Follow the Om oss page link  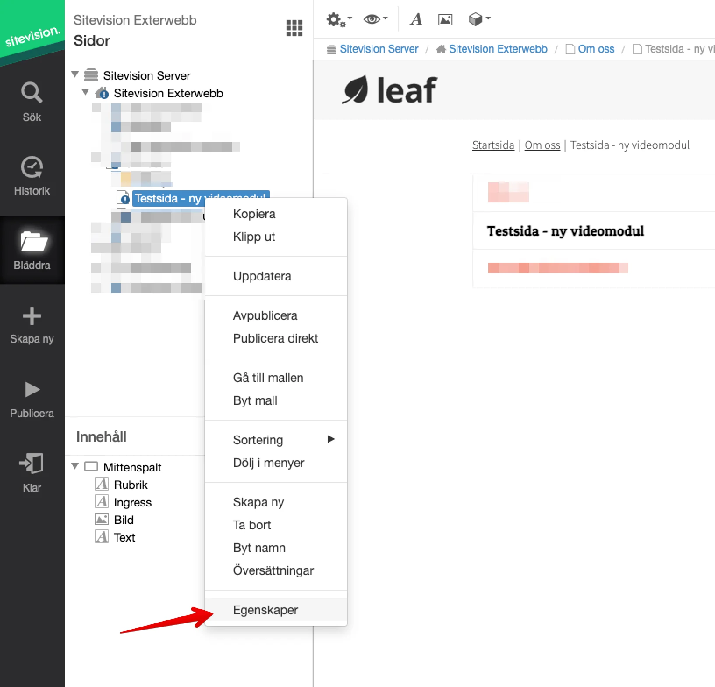(542, 145)
